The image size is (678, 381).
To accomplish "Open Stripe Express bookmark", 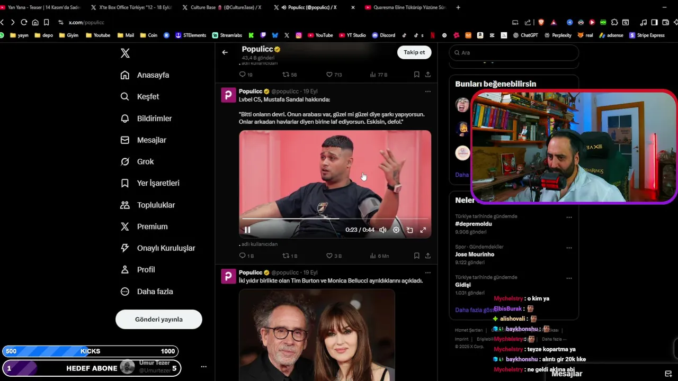I will coord(647,35).
